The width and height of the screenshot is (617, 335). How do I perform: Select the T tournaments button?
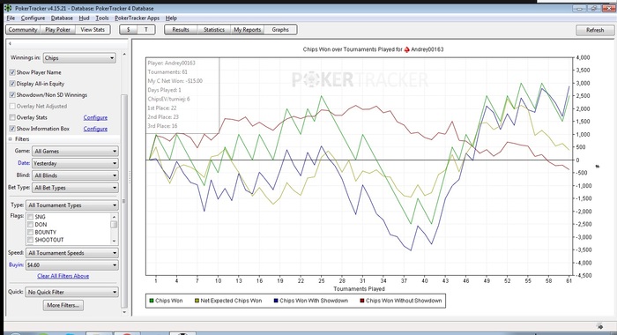146,29
